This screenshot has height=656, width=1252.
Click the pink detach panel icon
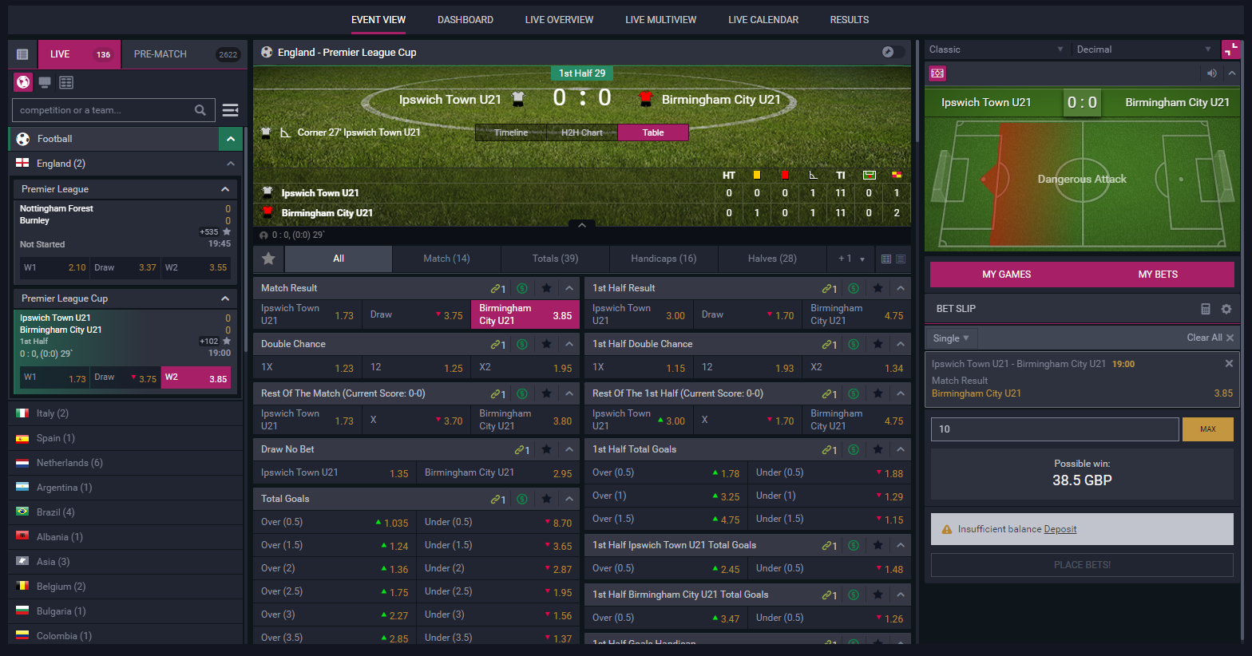pyautogui.click(x=1230, y=49)
